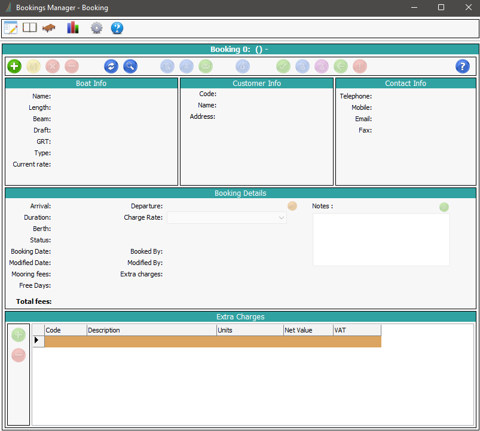Select the highlighted orange grid row
Viewport: 480px width, 431px height.
(x=213, y=341)
